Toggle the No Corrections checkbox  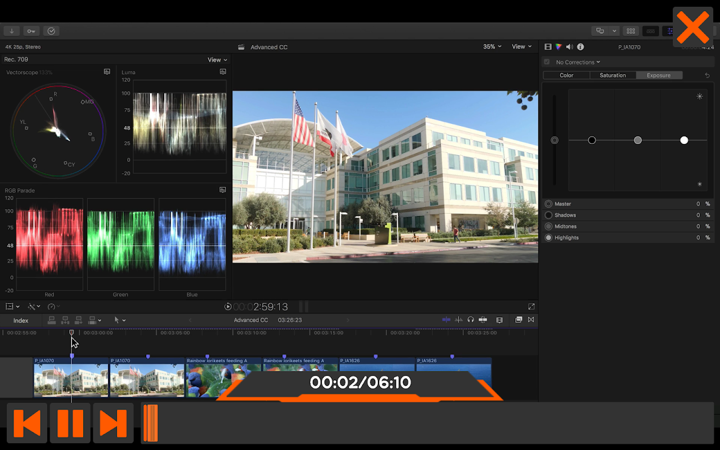[547, 62]
